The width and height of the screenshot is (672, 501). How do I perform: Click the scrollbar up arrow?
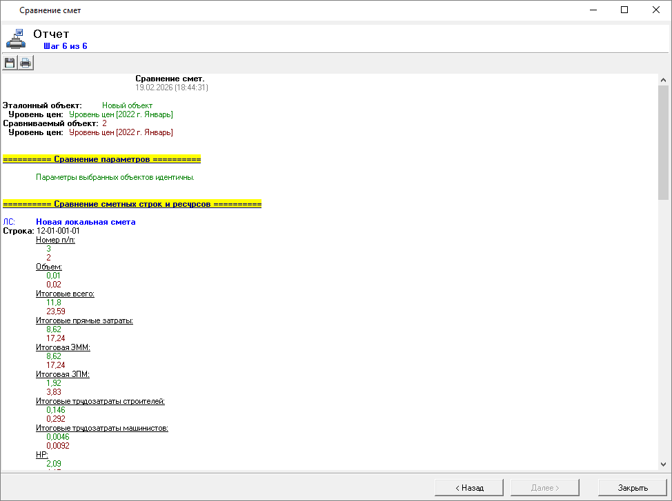tap(663, 79)
